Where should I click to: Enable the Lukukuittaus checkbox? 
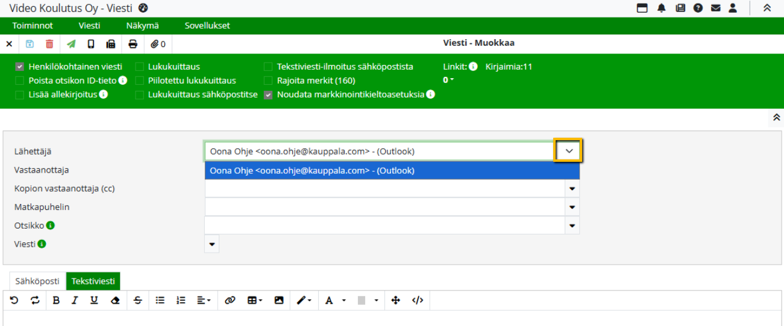(139, 67)
